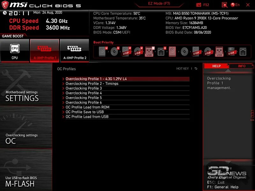Click CPU Core Temperature: 50°C reading

117,13
